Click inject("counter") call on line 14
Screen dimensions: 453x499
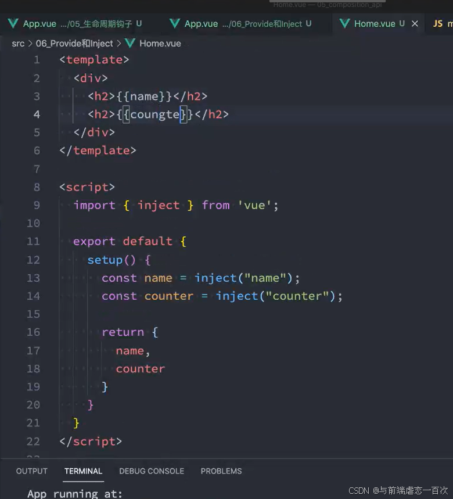tap(275, 296)
